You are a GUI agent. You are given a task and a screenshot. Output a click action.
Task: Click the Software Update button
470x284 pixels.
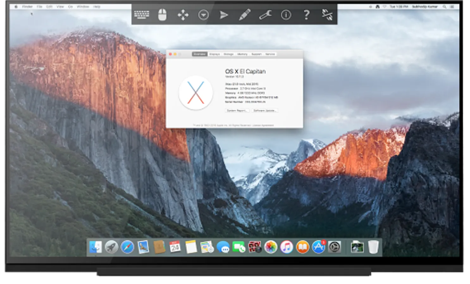coord(265,111)
